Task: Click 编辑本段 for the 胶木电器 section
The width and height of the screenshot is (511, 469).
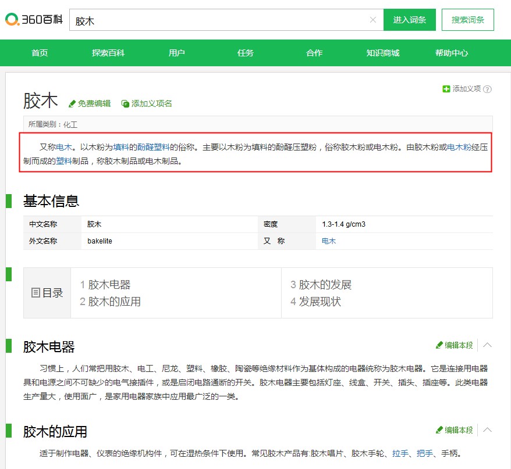Action: (x=455, y=345)
